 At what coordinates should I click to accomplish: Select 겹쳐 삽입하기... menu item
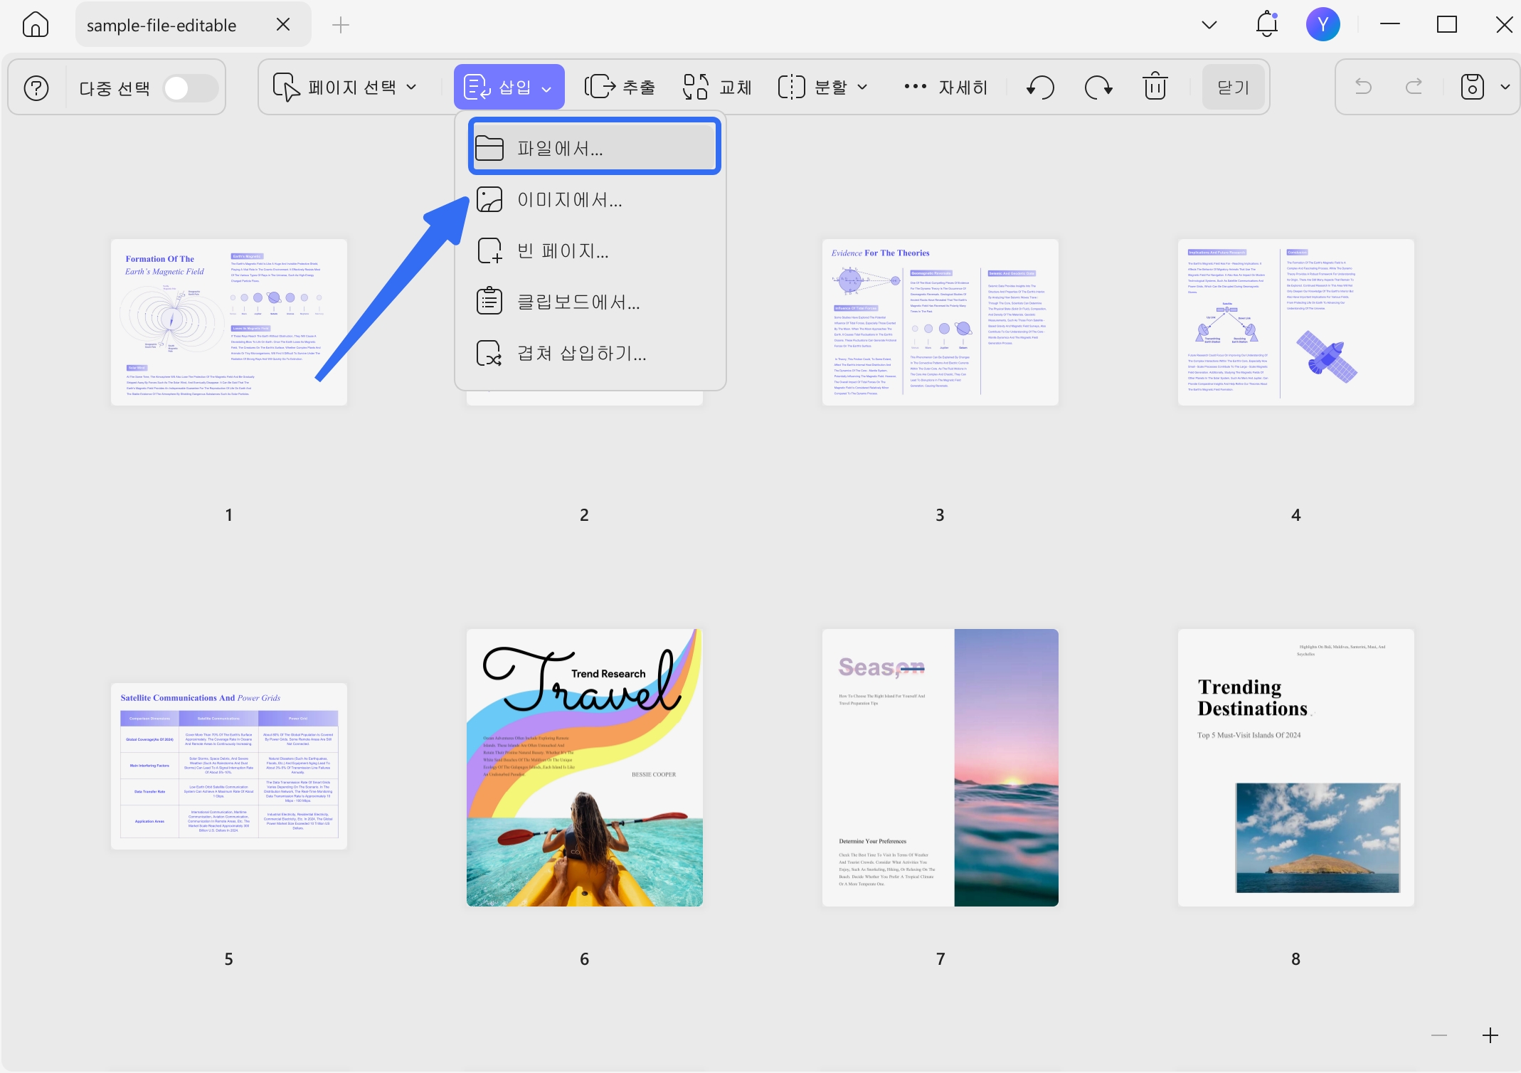590,354
